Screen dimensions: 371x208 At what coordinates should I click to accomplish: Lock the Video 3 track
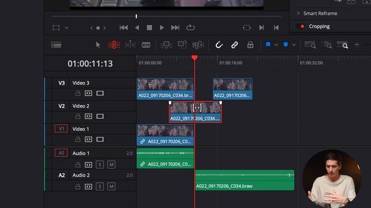point(78,94)
